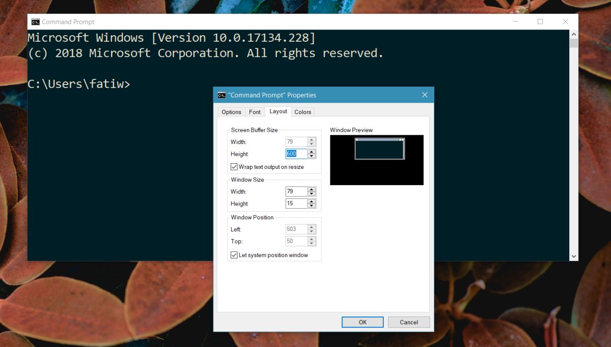The image size is (611, 347).
Task: Switch to the Layout tab
Action: [x=278, y=111]
